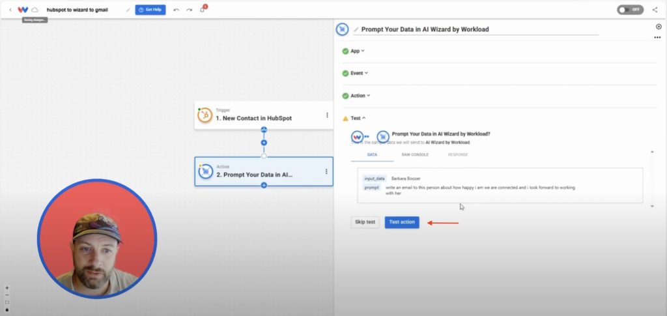Click the Get Help button
The image size is (667, 316).
tap(150, 10)
